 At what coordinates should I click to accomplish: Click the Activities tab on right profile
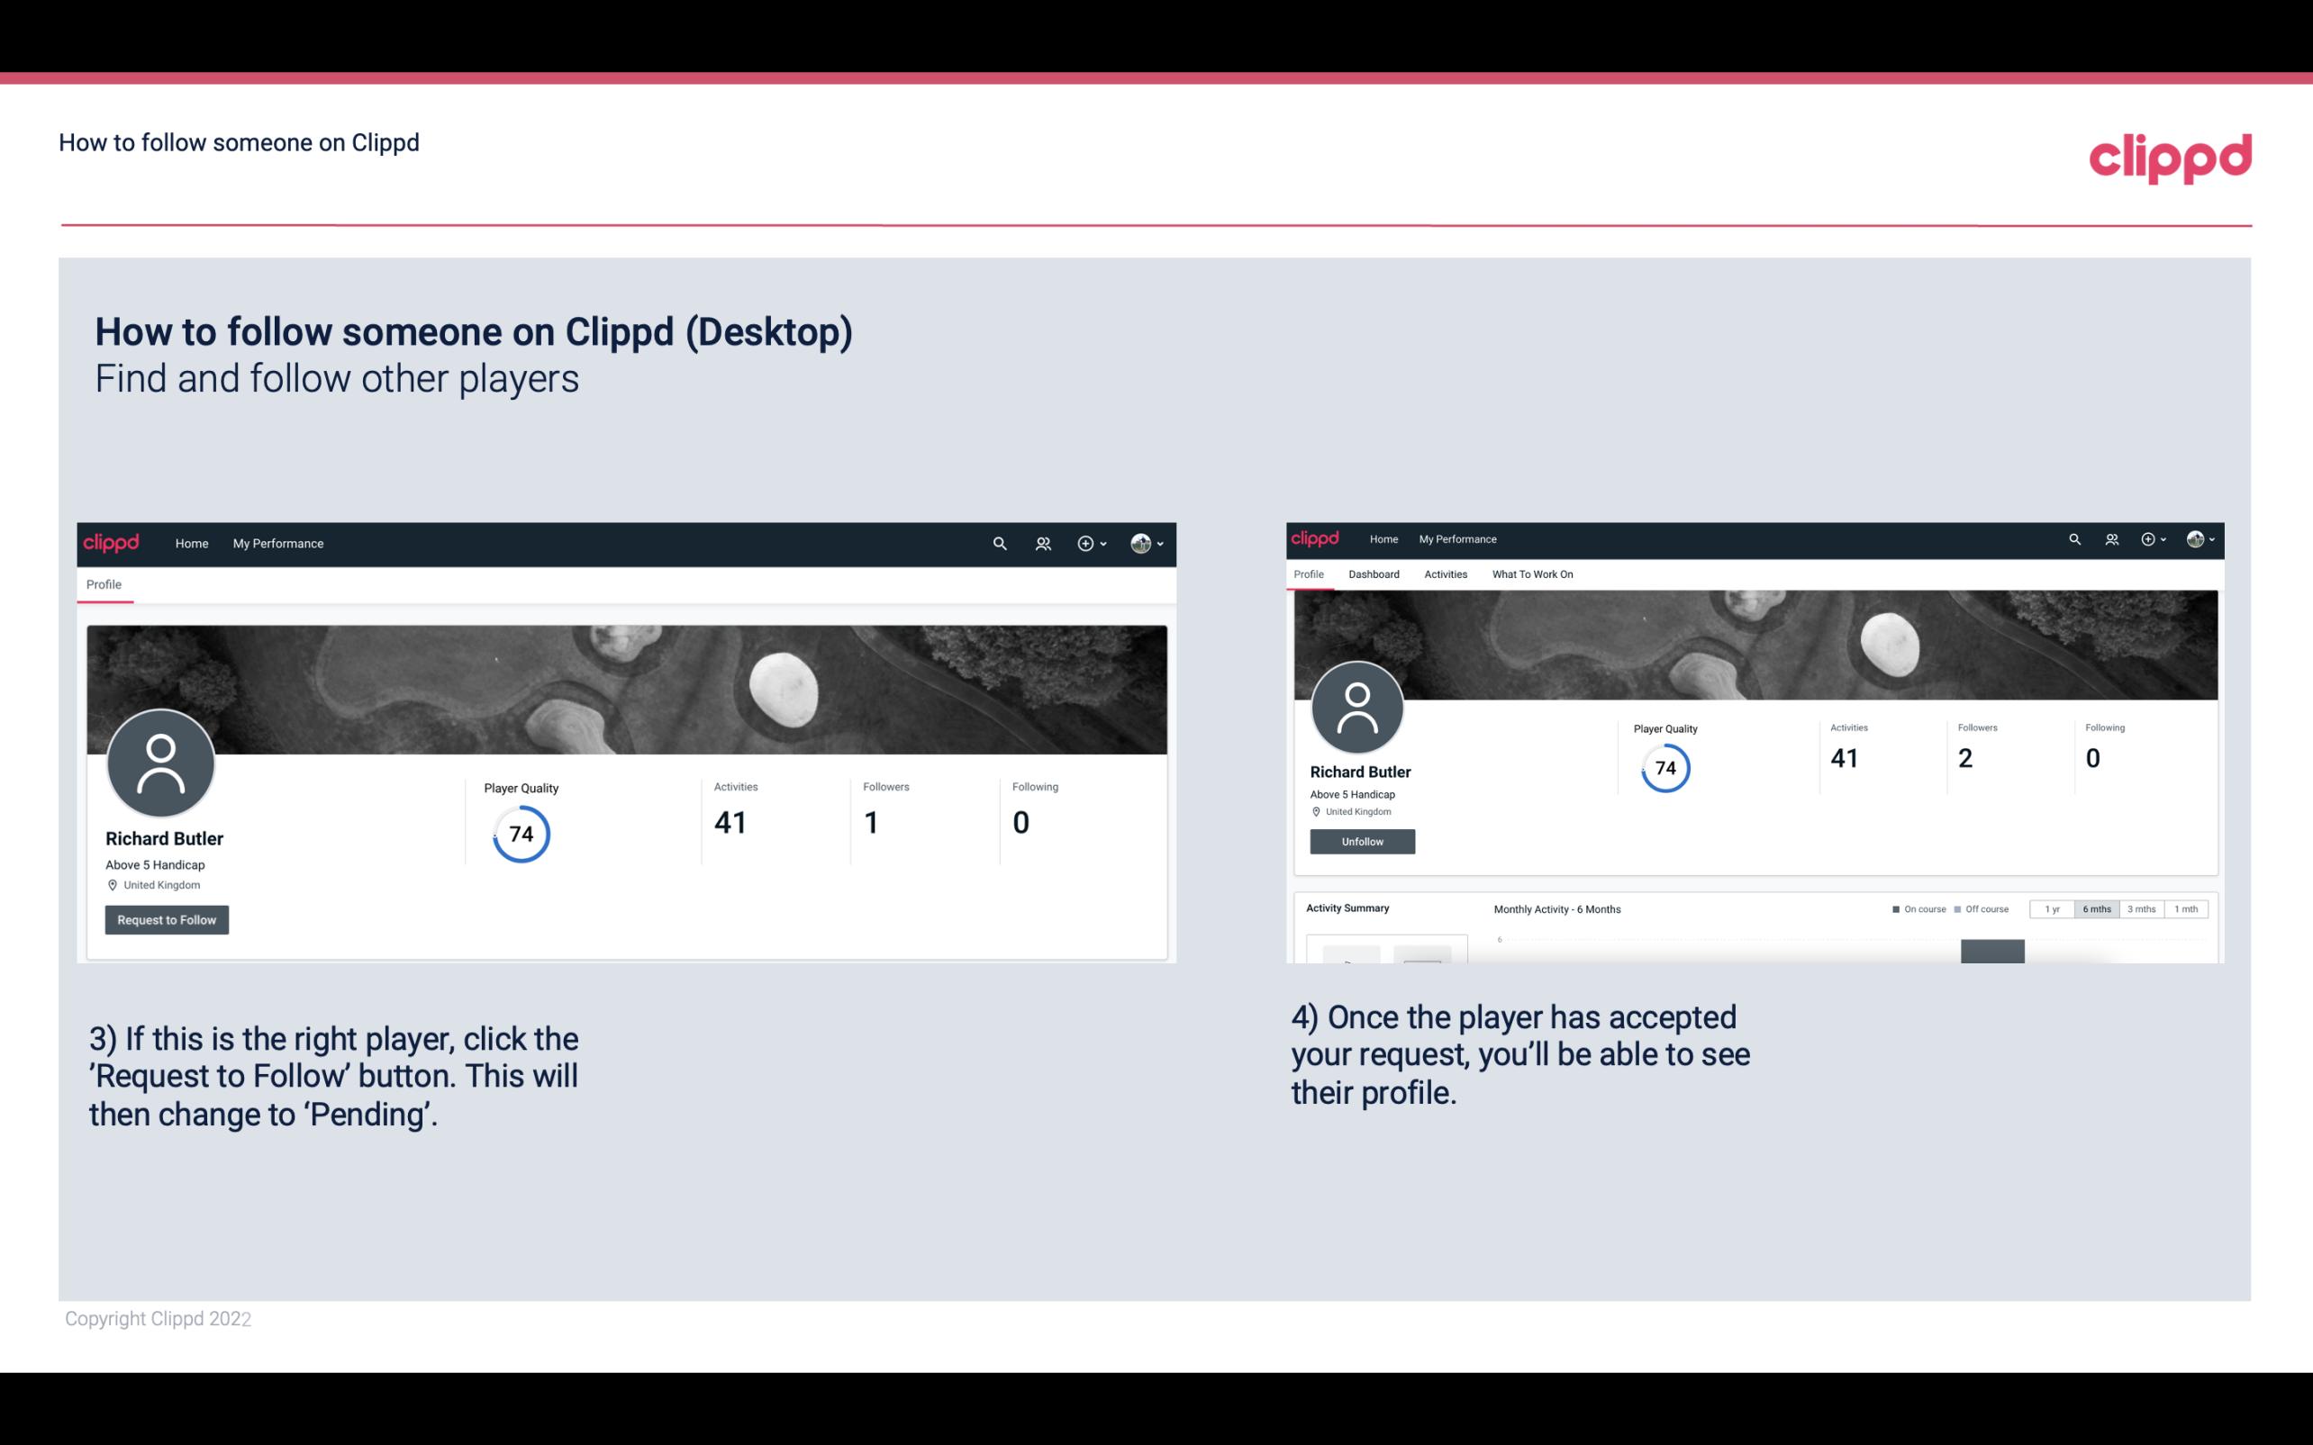tap(1444, 574)
